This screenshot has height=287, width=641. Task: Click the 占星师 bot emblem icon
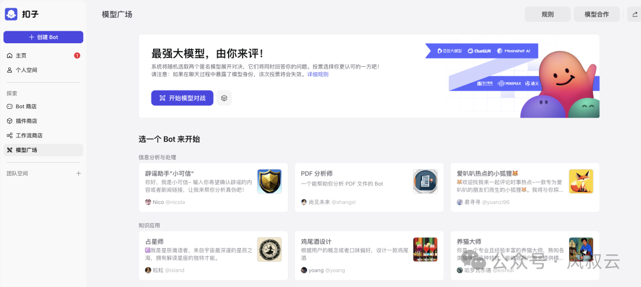click(x=269, y=249)
